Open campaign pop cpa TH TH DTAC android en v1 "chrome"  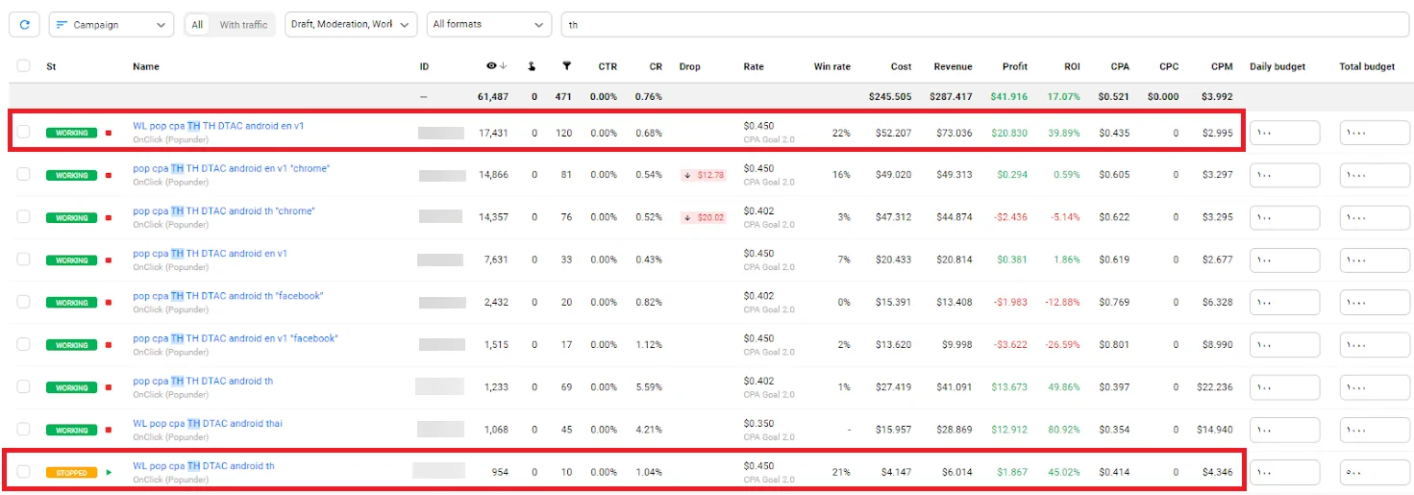click(231, 168)
